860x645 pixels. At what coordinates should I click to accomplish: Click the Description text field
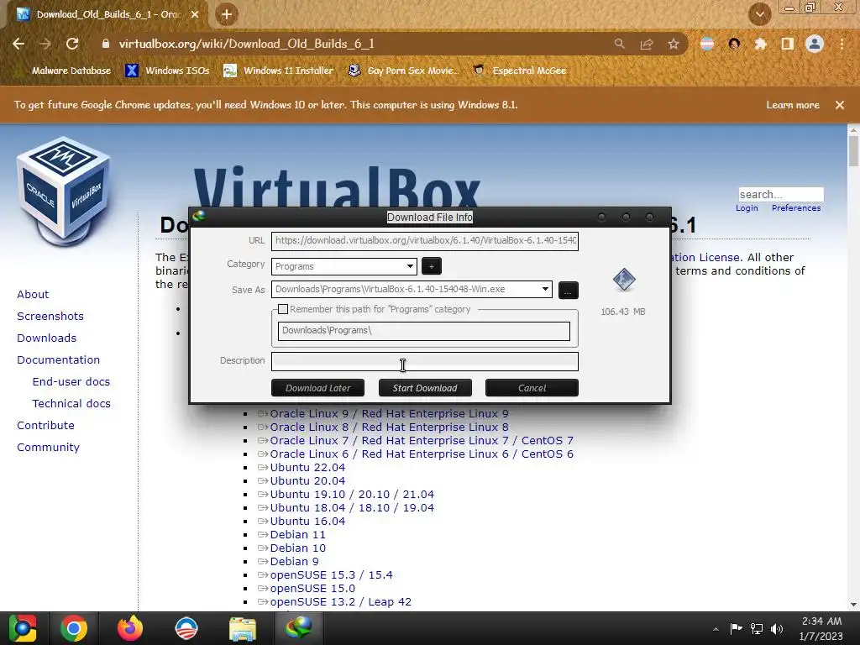(424, 361)
